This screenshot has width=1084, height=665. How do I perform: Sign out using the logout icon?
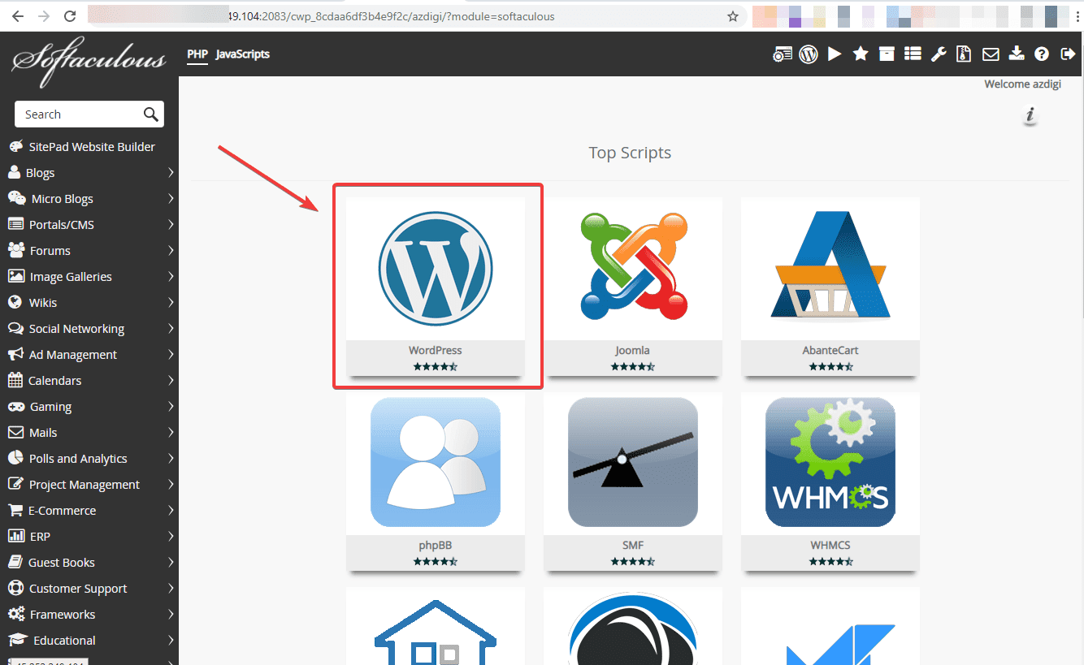(x=1068, y=54)
